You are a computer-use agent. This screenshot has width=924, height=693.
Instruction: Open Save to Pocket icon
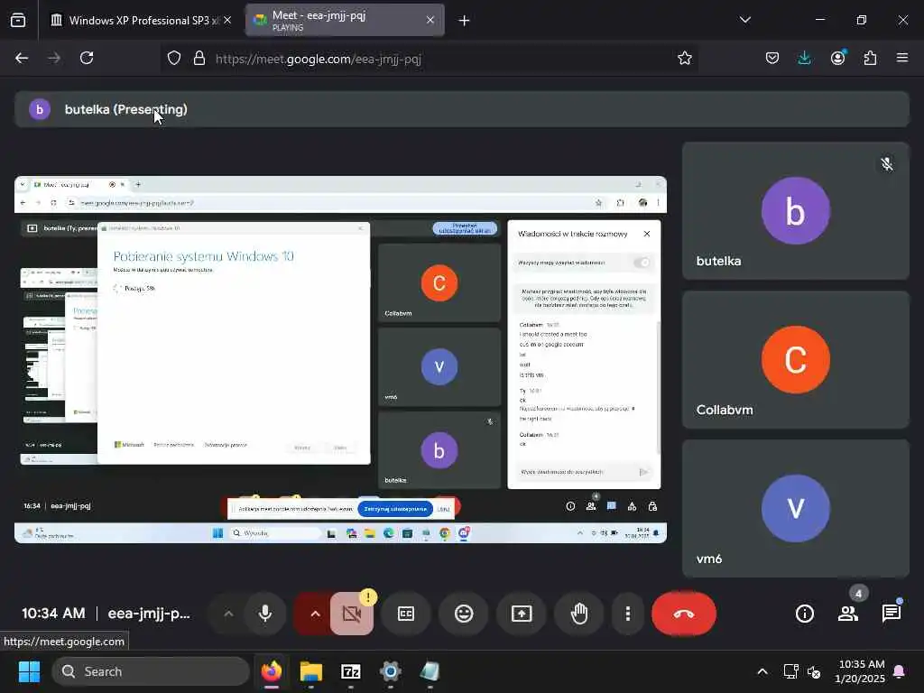[x=772, y=58]
